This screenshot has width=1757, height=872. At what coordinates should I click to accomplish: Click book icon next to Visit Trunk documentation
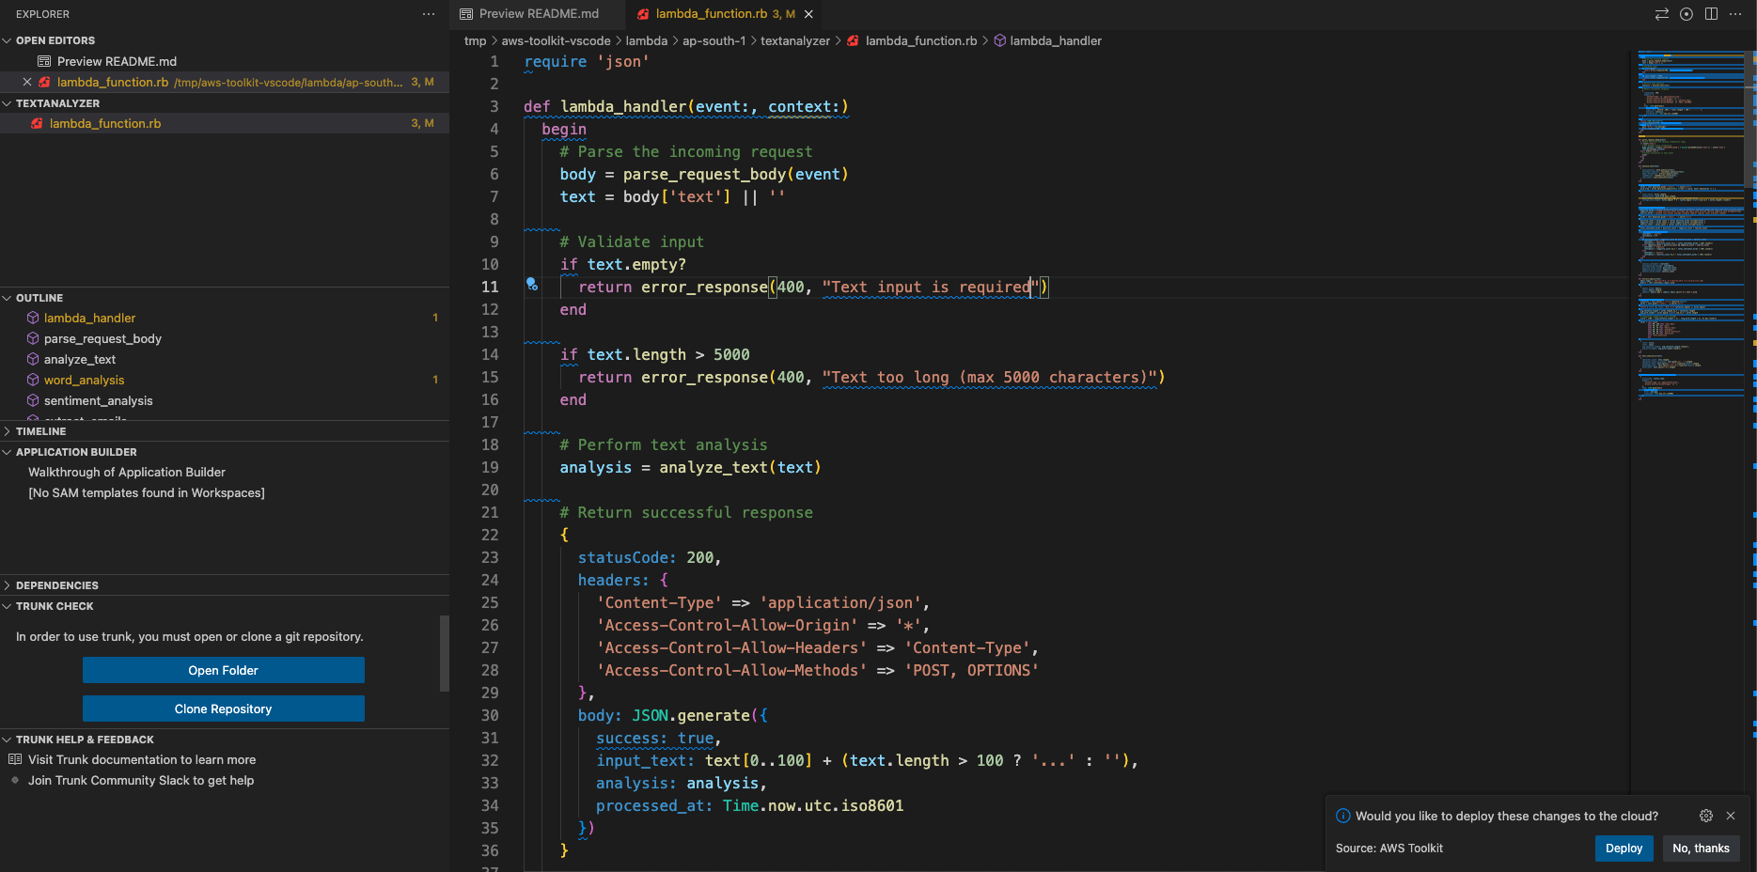click(x=15, y=759)
